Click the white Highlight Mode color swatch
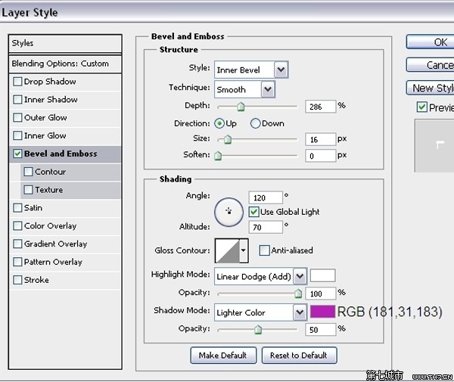Screen dimensions: 454x382 [x=322, y=275]
